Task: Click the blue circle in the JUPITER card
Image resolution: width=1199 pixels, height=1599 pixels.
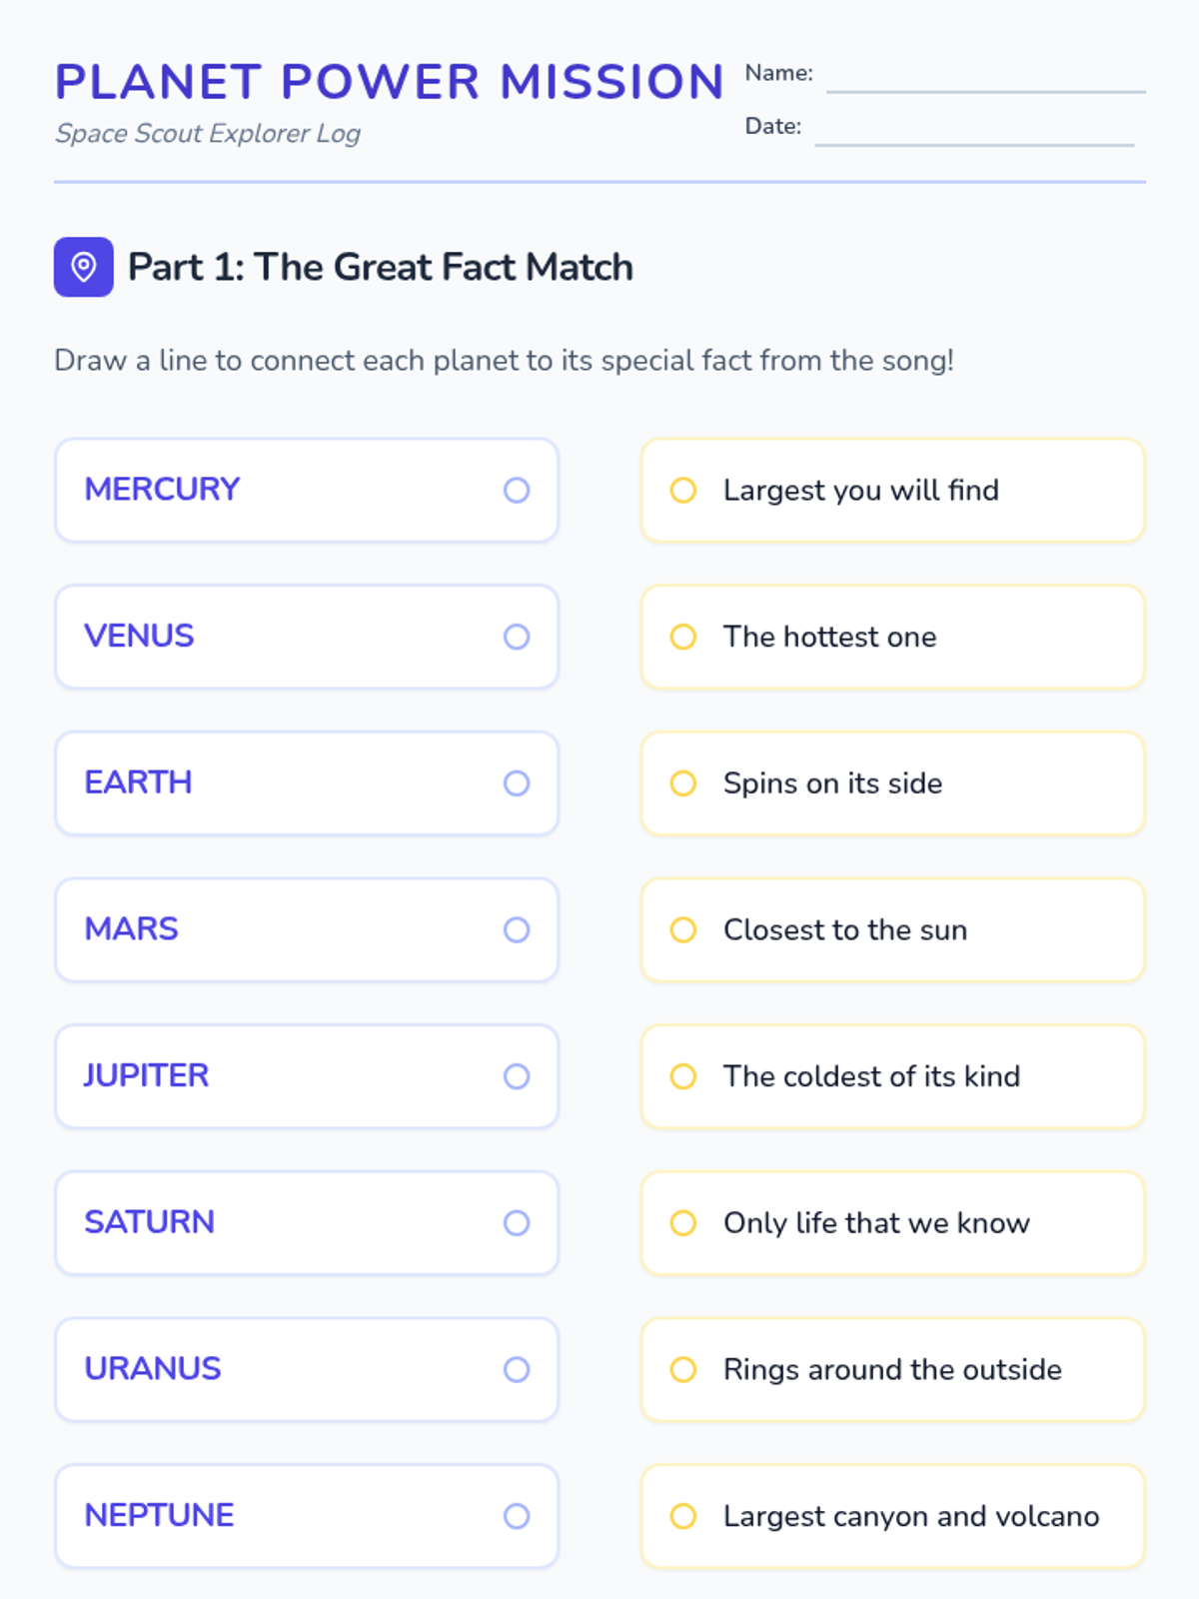Action: pos(517,1076)
